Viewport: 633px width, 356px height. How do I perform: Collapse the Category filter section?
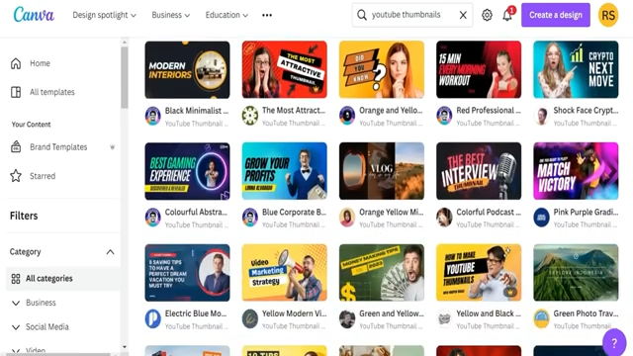(x=110, y=252)
